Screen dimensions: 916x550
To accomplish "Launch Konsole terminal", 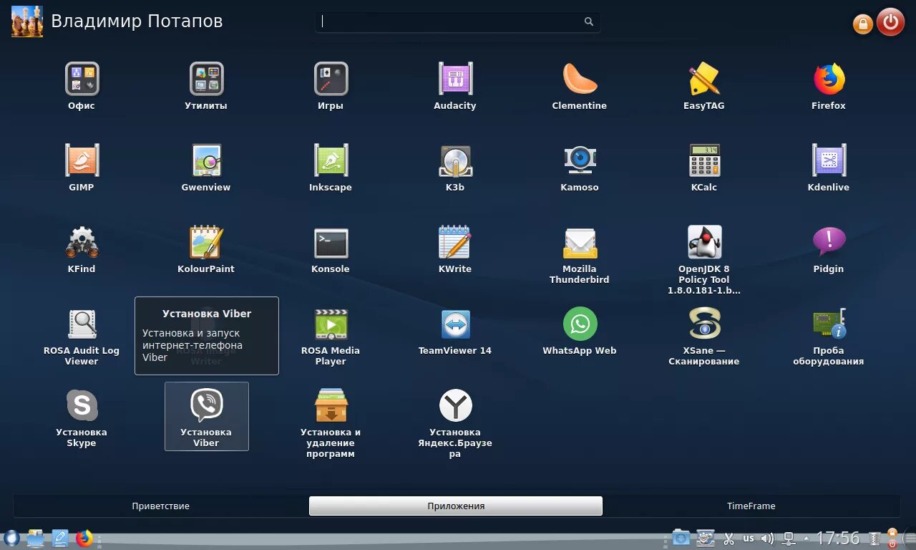I will [331, 249].
